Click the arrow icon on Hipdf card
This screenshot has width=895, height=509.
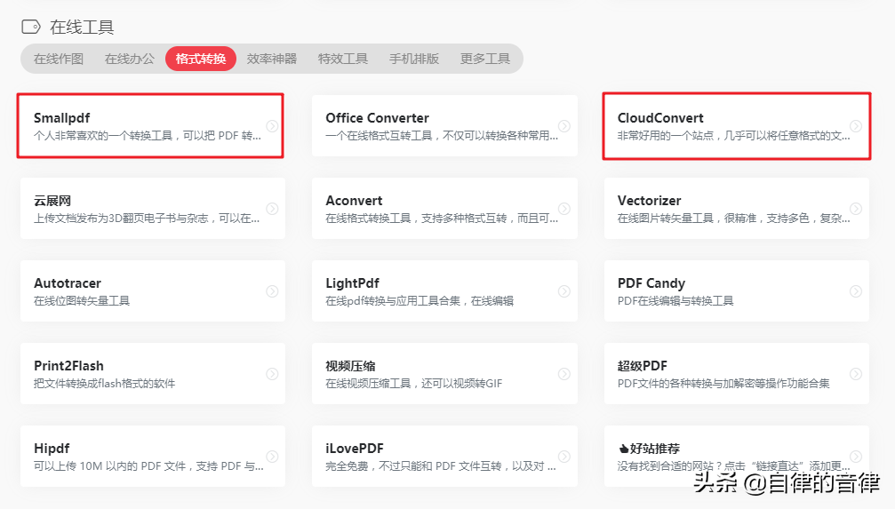point(272,457)
